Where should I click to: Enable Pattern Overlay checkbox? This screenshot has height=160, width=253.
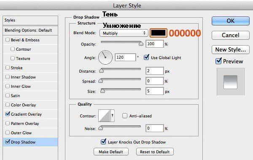8,123
